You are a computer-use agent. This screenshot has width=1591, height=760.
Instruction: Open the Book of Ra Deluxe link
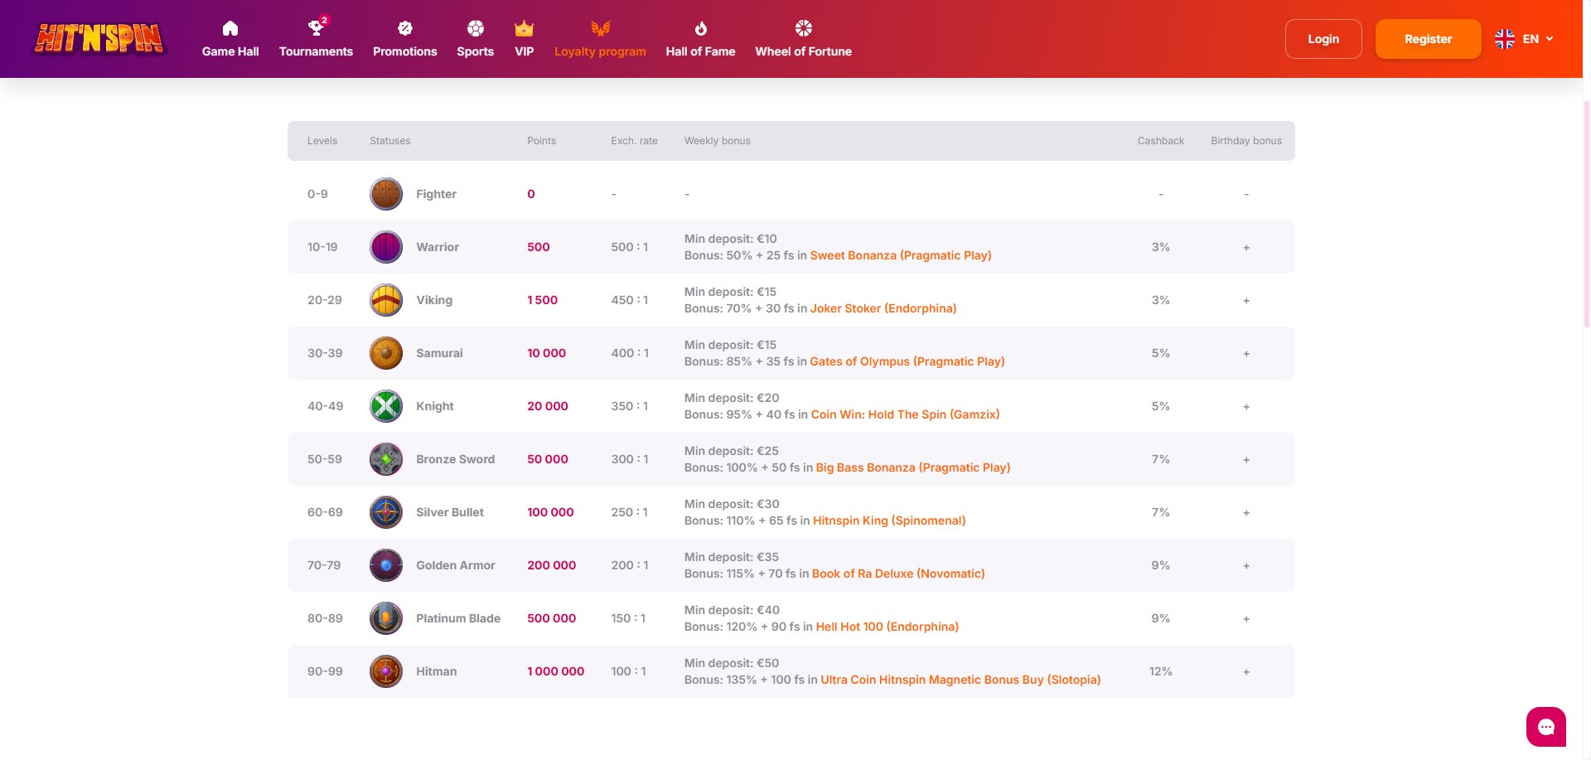(x=897, y=574)
